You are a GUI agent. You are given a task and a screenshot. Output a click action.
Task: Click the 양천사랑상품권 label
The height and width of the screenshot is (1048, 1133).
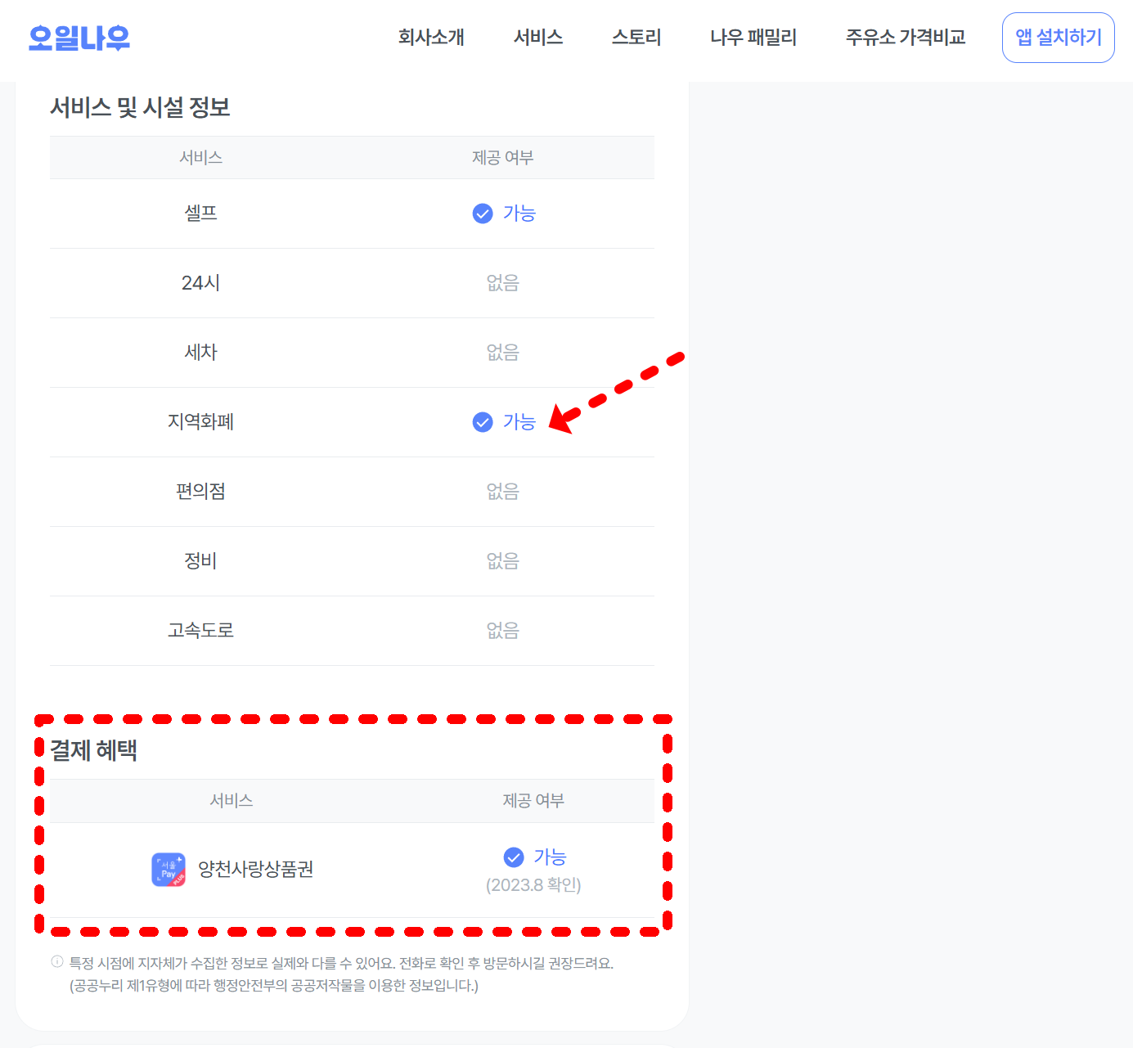click(256, 870)
